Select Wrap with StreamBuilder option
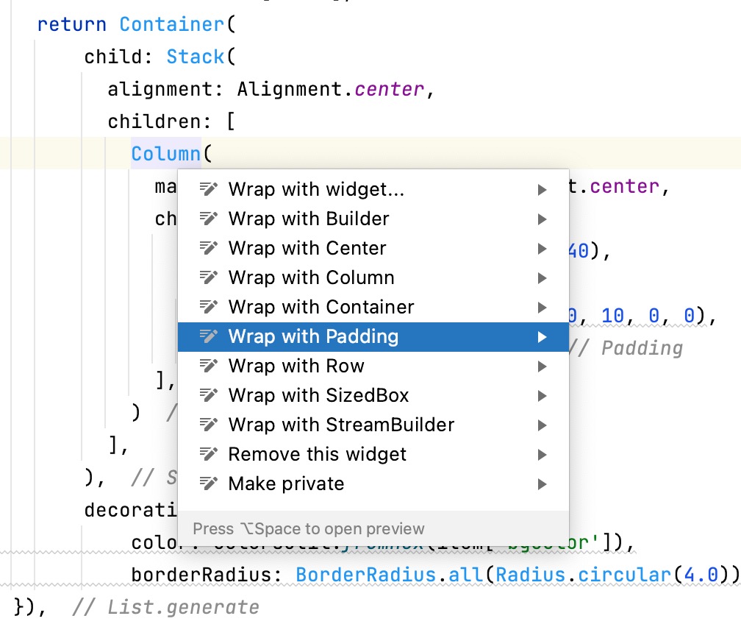The width and height of the screenshot is (741, 627). click(x=341, y=425)
